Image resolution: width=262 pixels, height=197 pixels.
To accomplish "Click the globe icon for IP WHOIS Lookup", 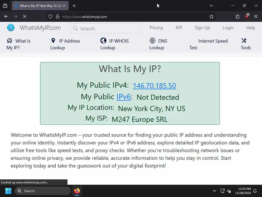I will point(103,41).
